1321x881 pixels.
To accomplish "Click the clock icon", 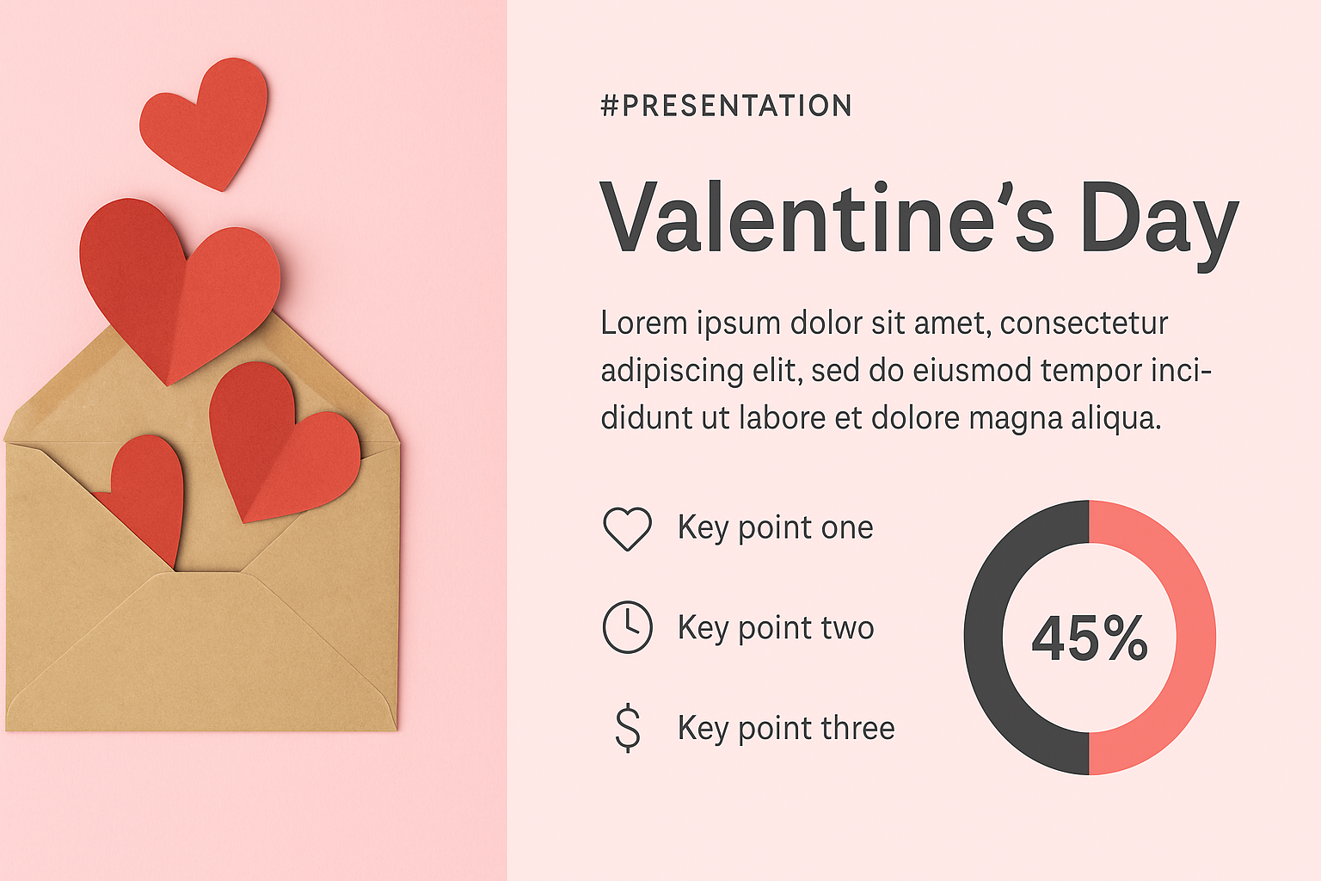I will [x=627, y=627].
